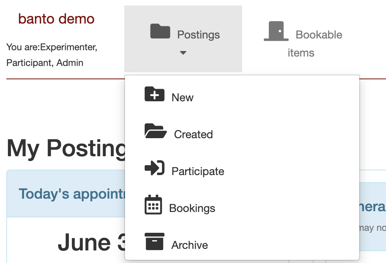Go to Archive via dropdown entry
This screenshot has height=263, width=386.
(189, 245)
